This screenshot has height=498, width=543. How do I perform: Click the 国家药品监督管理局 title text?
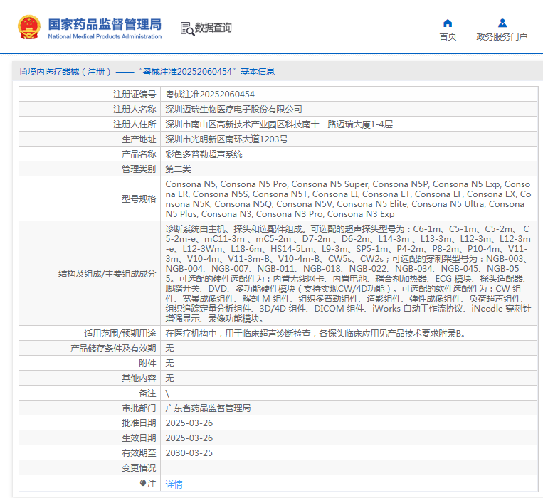click(x=105, y=23)
